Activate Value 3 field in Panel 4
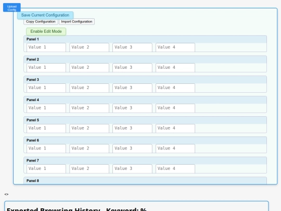The image size is (281, 211). (132, 108)
